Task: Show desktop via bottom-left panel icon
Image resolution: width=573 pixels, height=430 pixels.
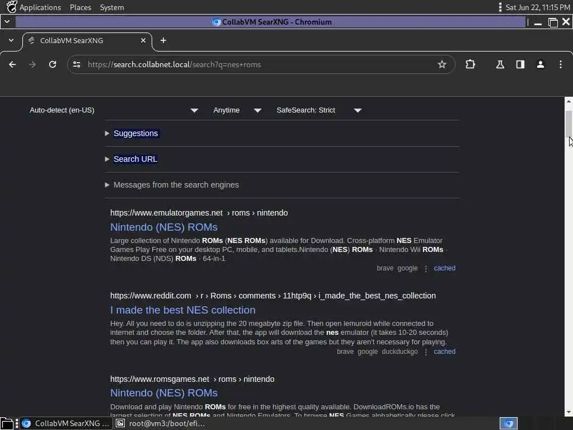Action: 7,423
